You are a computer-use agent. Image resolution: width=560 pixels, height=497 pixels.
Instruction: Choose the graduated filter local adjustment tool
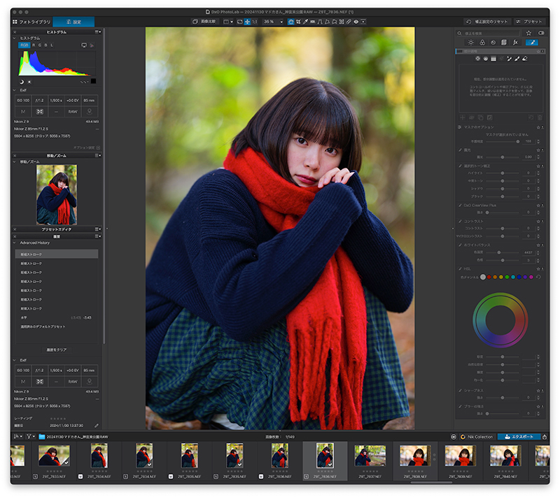click(x=493, y=59)
